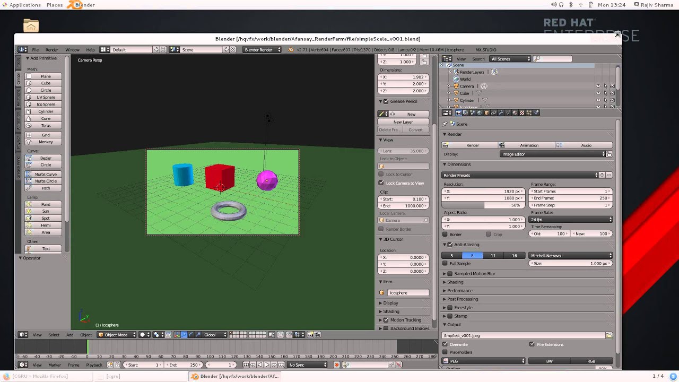Click the OpenGL render image icon
The height and width of the screenshot is (382, 679).
pos(310,335)
